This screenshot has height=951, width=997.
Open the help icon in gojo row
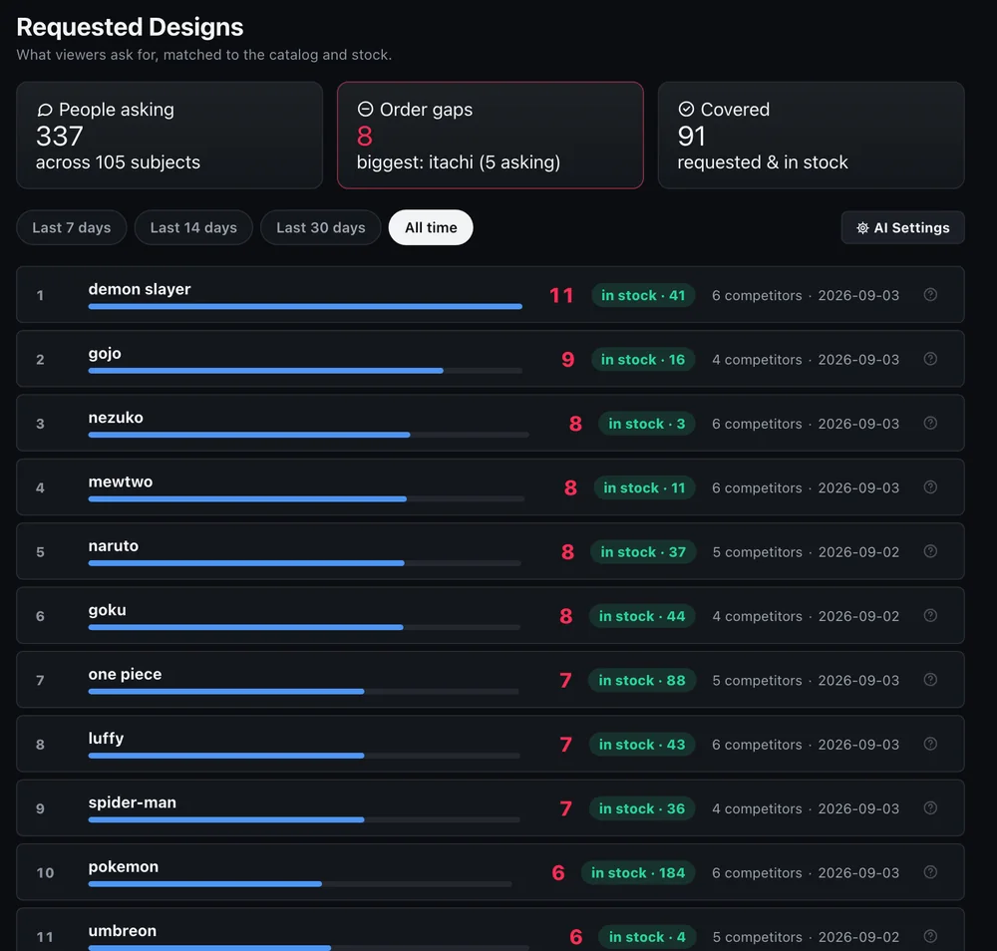point(930,359)
